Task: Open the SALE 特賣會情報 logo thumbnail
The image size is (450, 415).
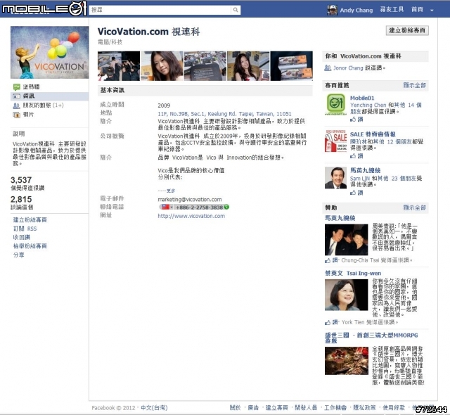Action: tap(335, 141)
